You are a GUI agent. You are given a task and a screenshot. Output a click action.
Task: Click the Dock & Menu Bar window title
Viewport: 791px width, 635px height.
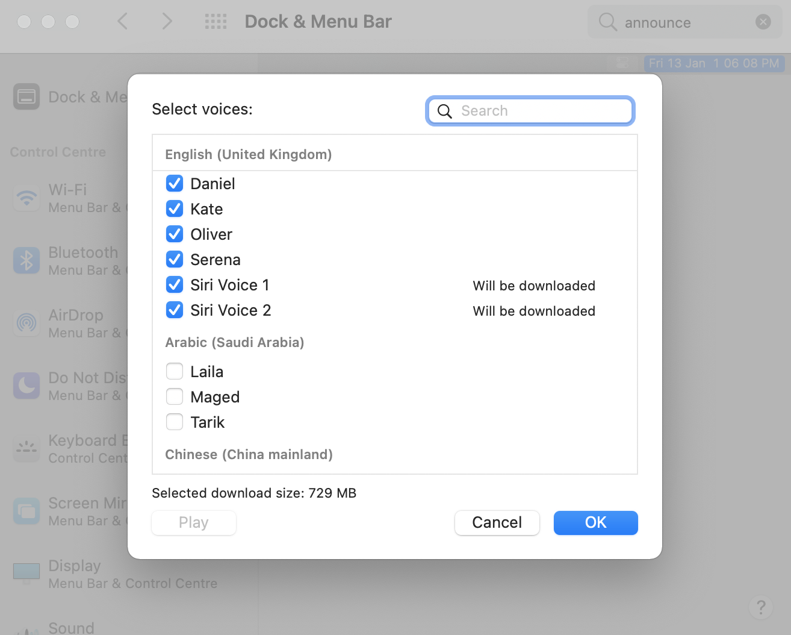pos(318,22)
